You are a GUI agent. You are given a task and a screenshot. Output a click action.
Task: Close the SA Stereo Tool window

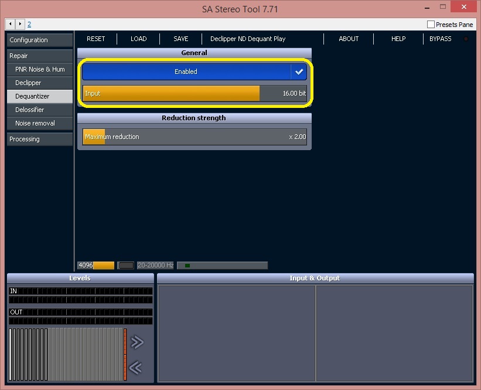463,7
